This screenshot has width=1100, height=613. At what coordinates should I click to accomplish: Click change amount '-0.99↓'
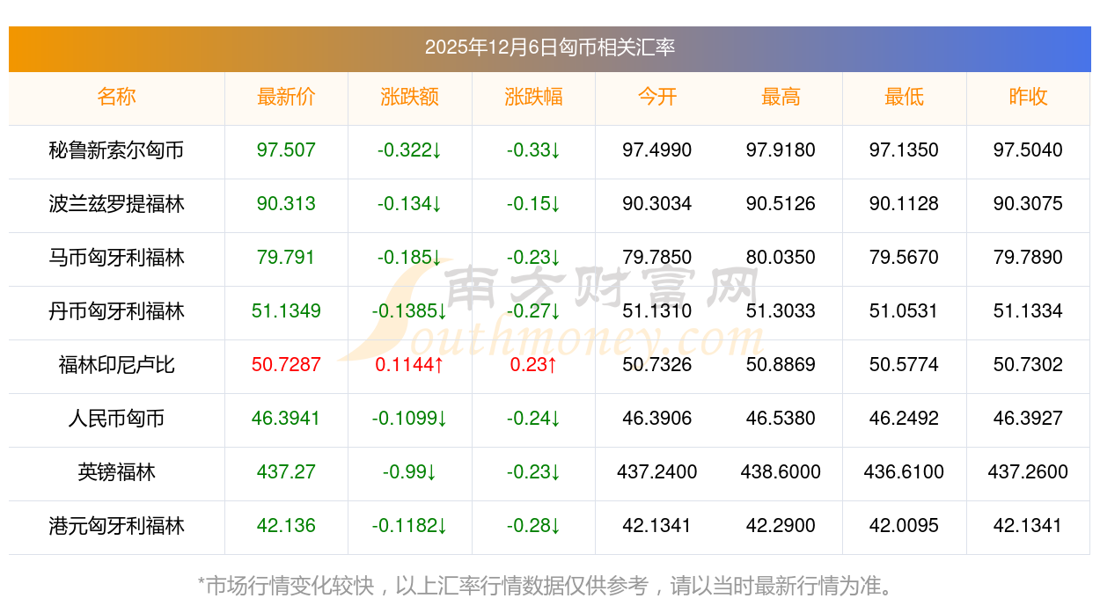coord(410,472)
